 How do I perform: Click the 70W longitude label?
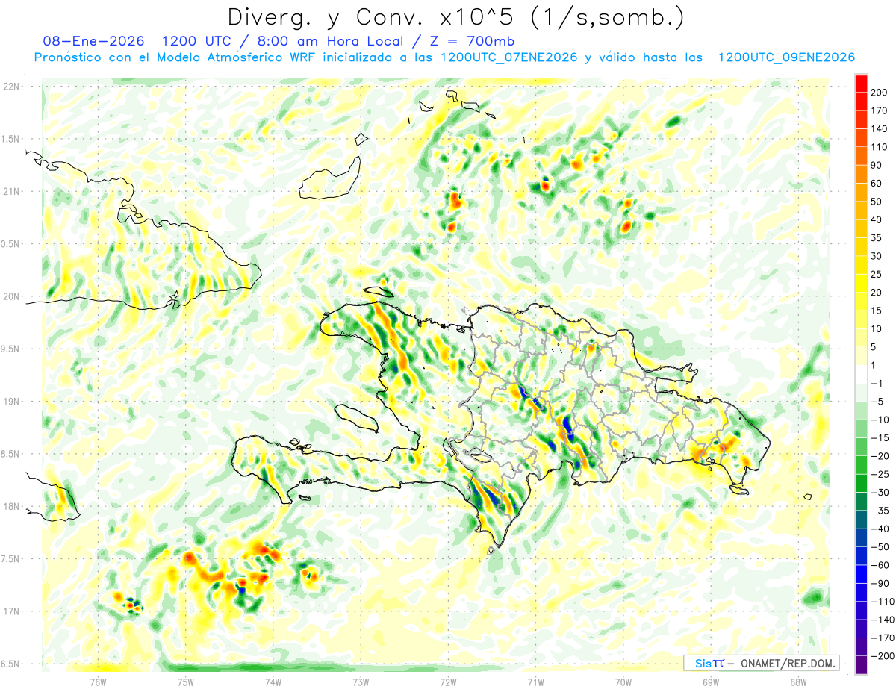623,682
